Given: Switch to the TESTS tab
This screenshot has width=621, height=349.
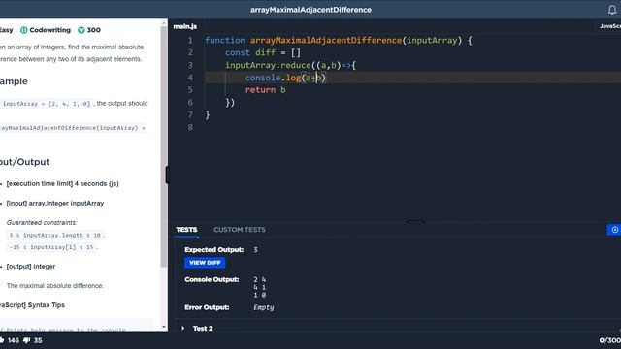Looking at the screenshot, I should (x=186, y=230).
